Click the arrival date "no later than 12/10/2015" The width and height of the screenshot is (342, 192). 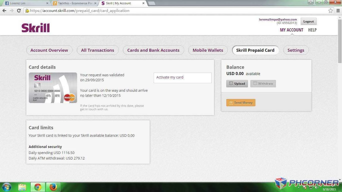(x=100, y=95)
